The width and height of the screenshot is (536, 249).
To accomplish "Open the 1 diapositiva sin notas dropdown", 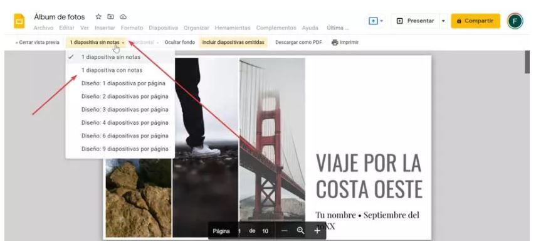I will pos(97,43).
